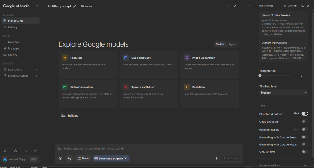314x168 pixels.
Task: Click the 58 tokens counter
Action: (x=86, y=6)
